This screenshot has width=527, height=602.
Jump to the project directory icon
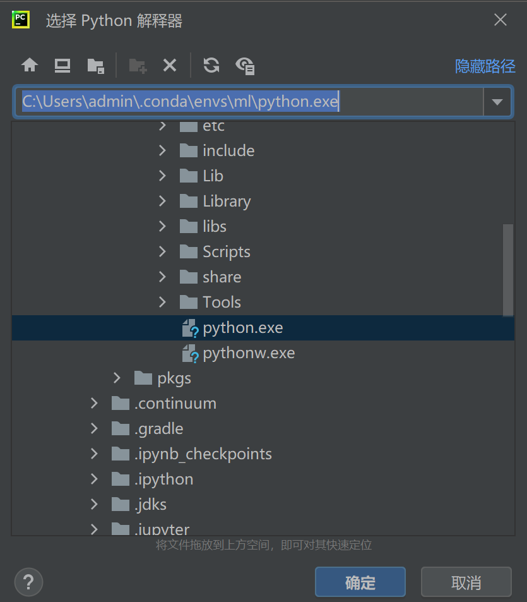click(95, 66)
